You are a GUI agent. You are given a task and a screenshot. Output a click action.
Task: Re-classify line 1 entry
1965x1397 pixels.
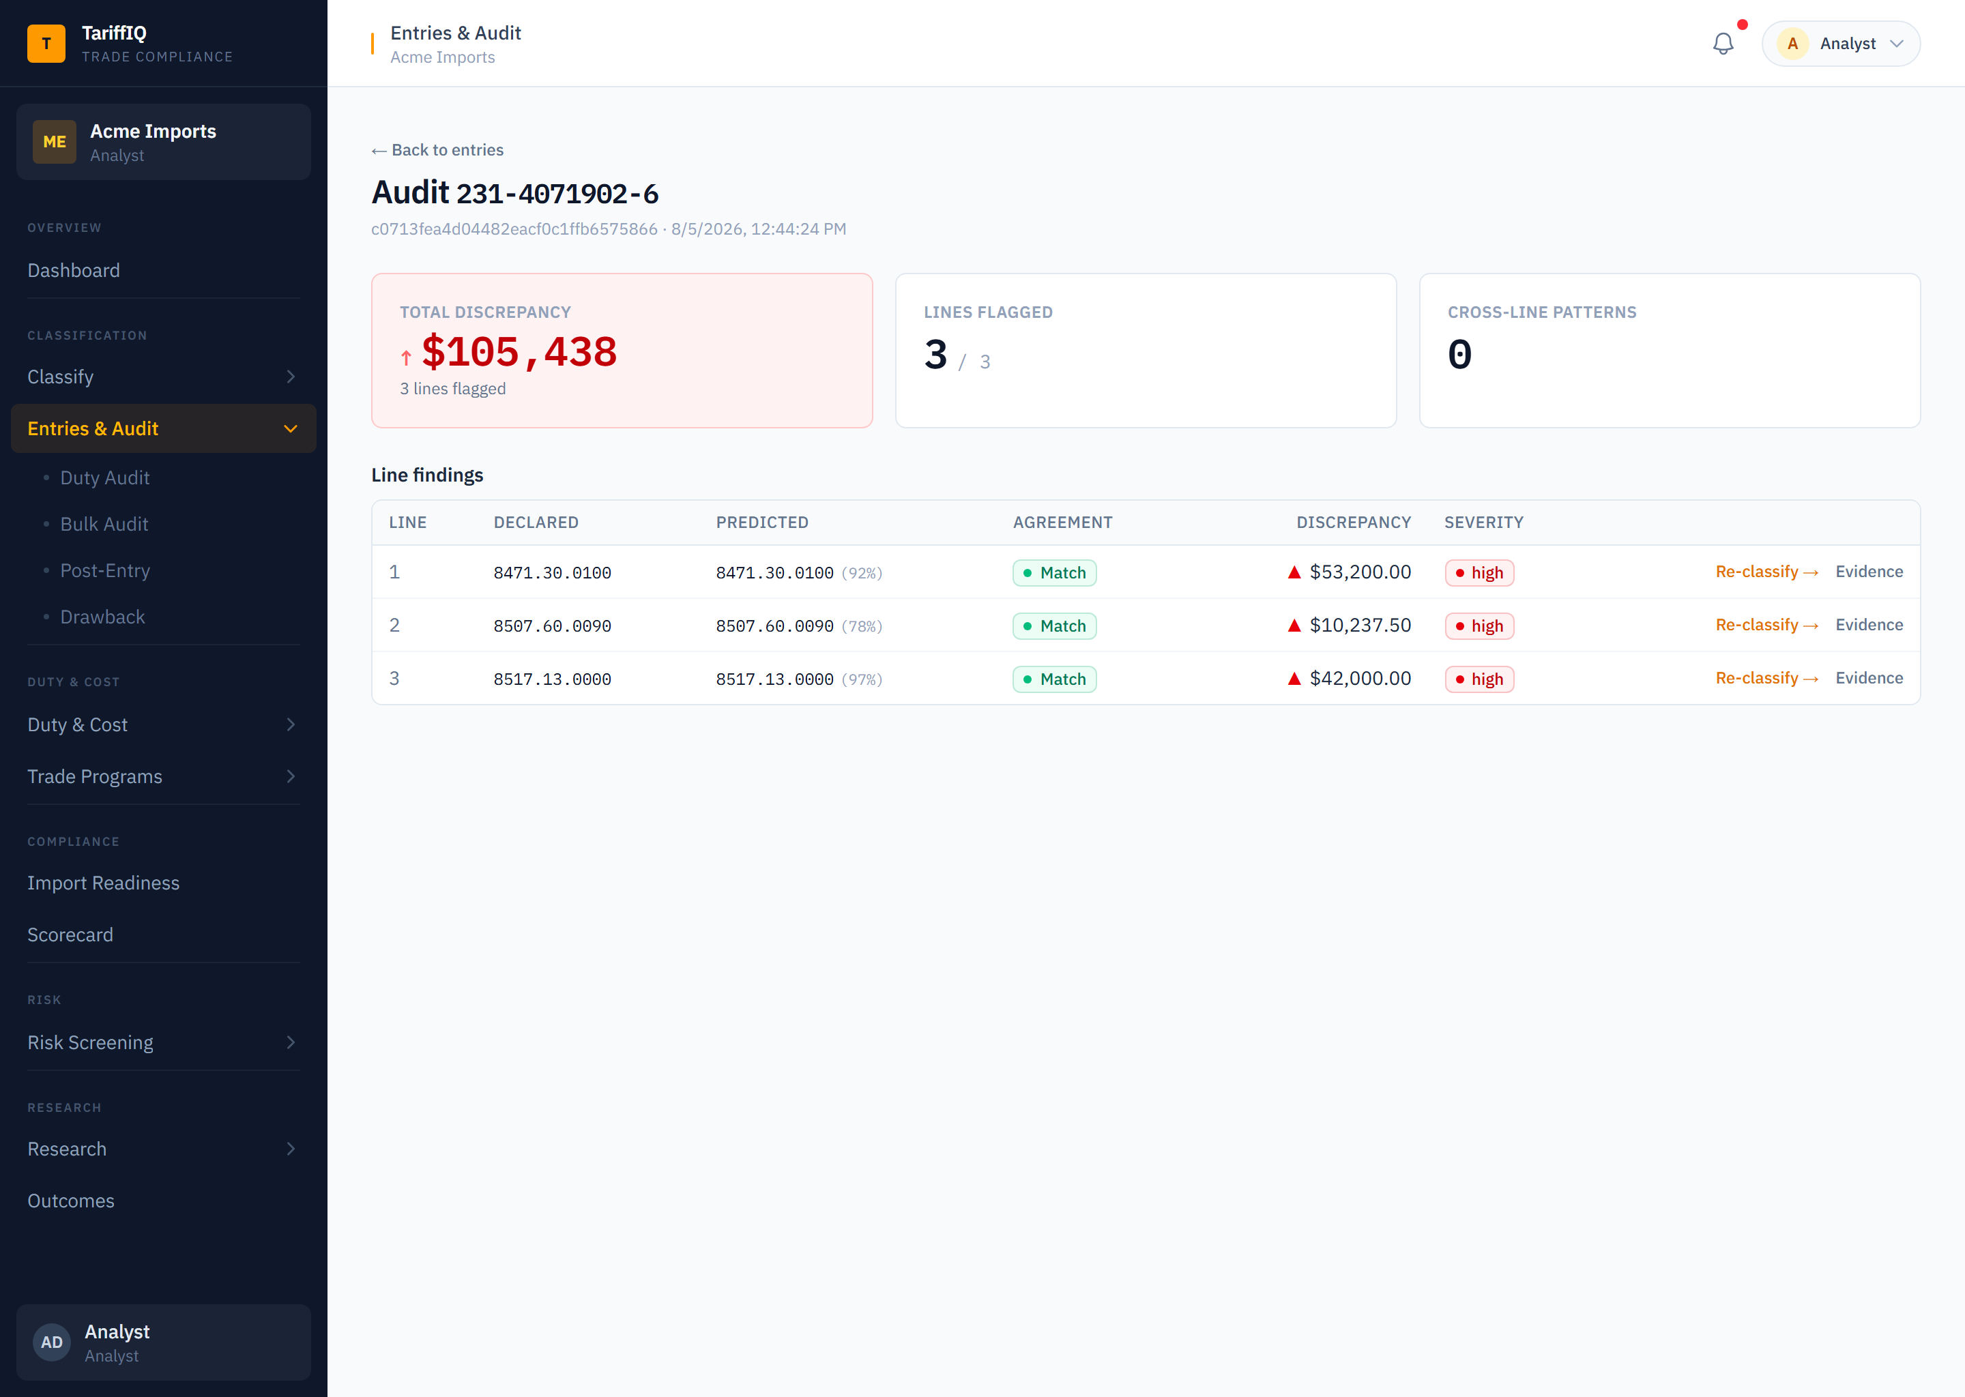[1767, 572]
